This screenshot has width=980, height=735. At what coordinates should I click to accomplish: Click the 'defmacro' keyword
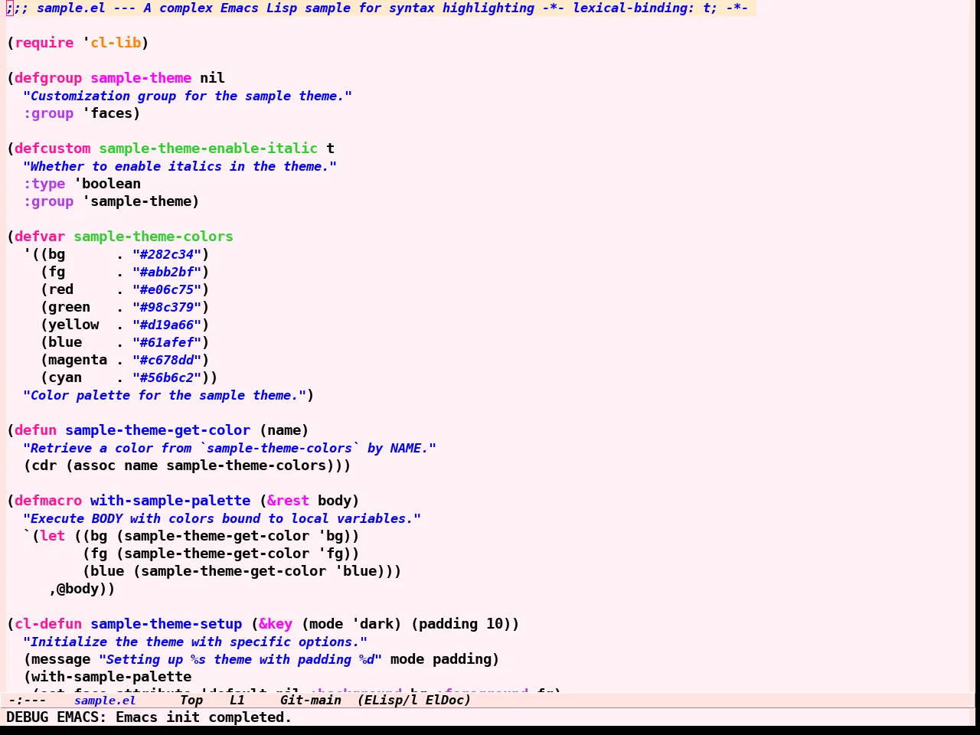pyautogui.click(x=48, y=501)
